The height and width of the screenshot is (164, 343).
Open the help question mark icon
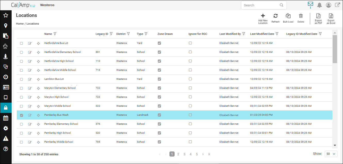click(6, 149)
